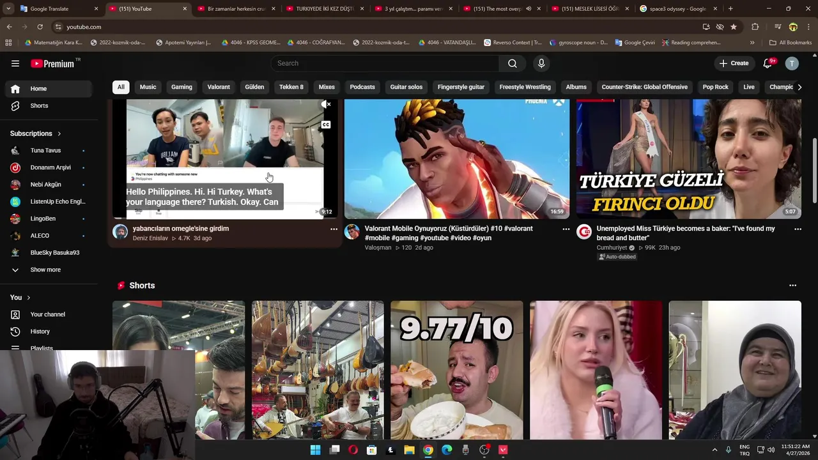Viewport: 818px width, 460px height.
Task: Open Microsoft Edge from the taskbar
Action: pyautogui.click(x=447, y=450)
